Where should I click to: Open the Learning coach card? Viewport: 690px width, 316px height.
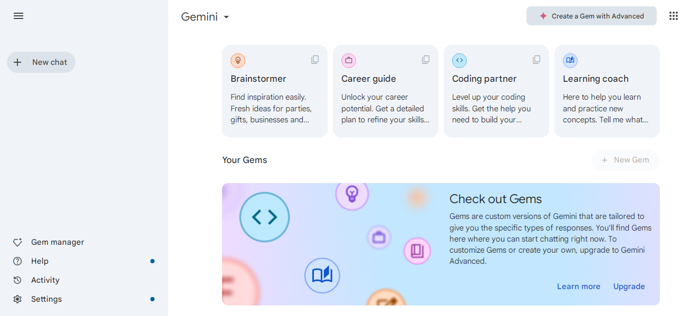[607, 91]
